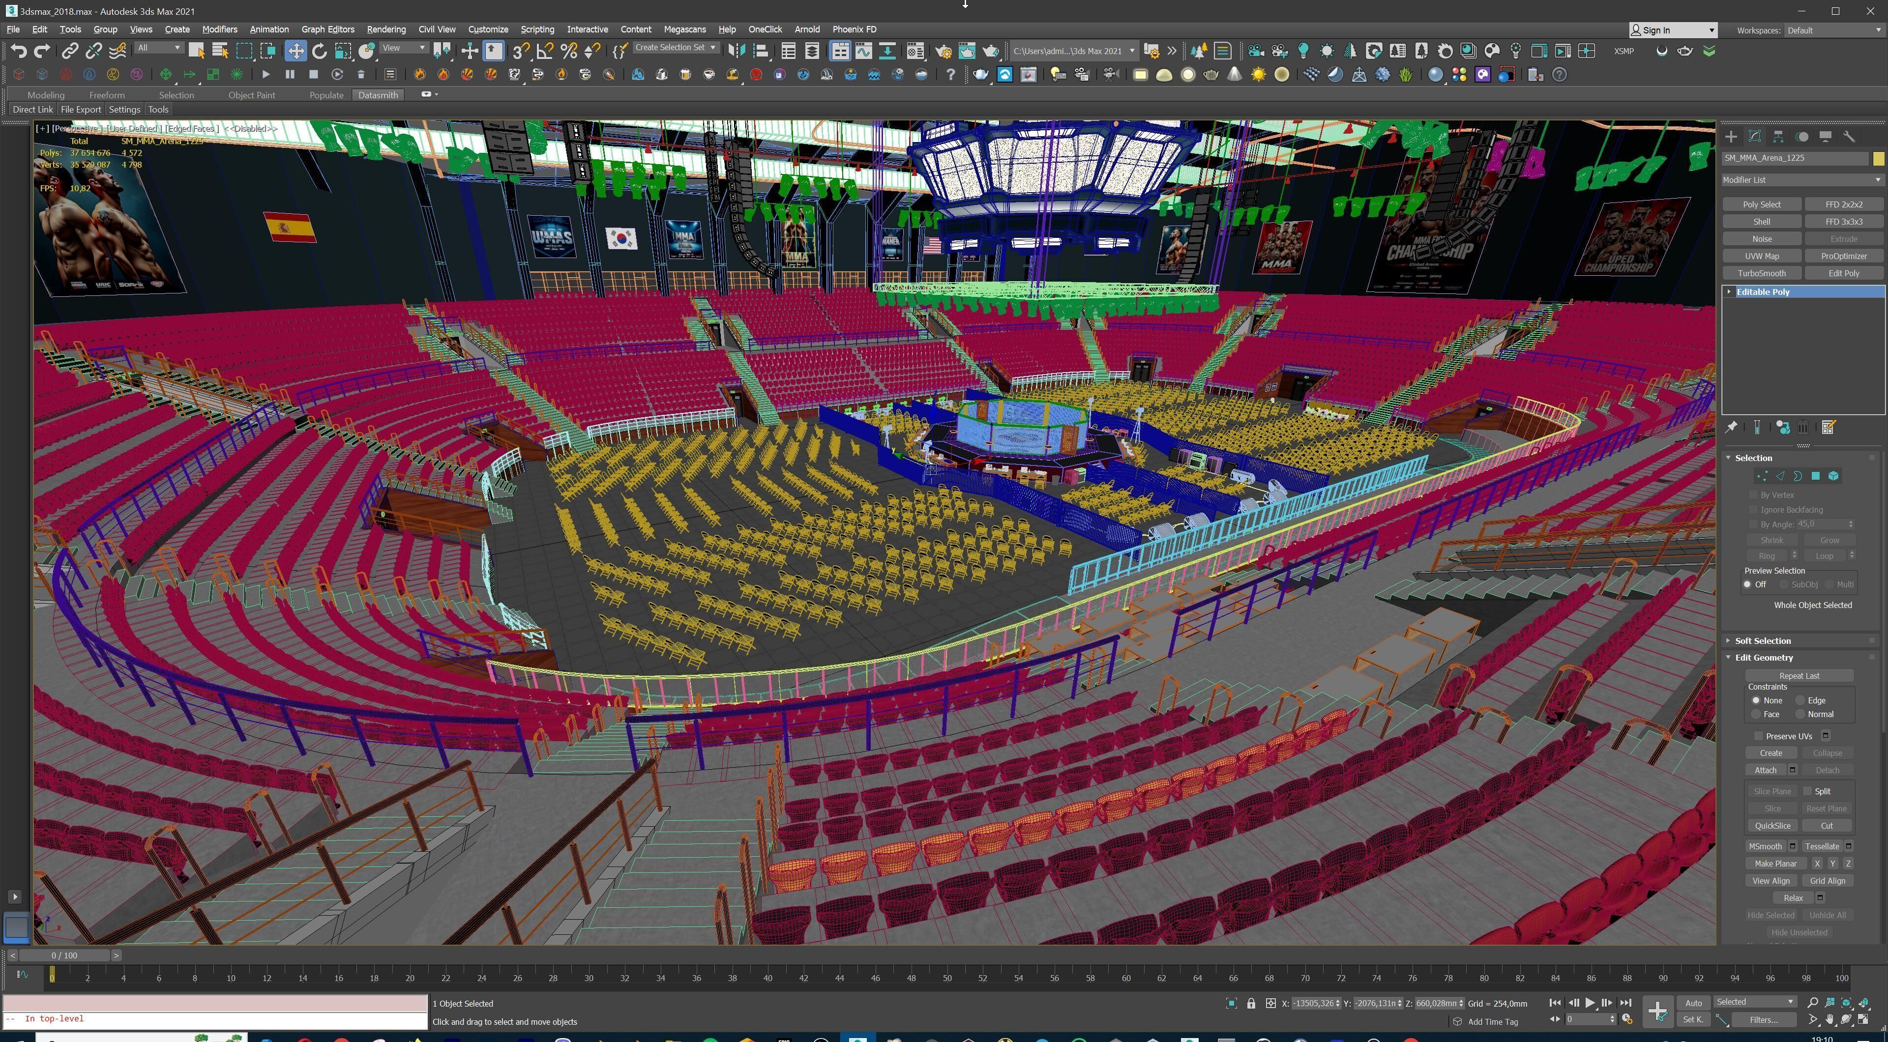Switch to the Hierarchy command panel tab

pos(1778,136)
